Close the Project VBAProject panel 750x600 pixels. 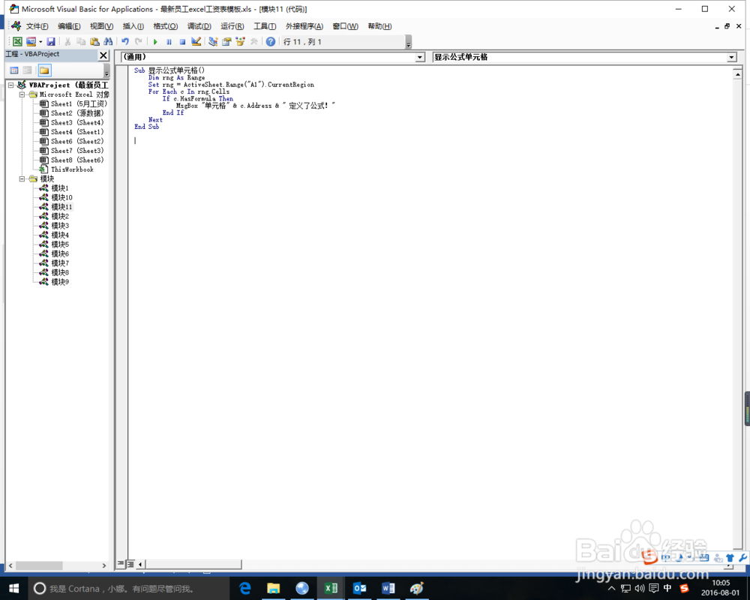[103, 55]
